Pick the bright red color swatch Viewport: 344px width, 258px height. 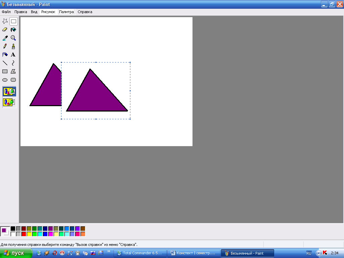click(x=24, y=234)
